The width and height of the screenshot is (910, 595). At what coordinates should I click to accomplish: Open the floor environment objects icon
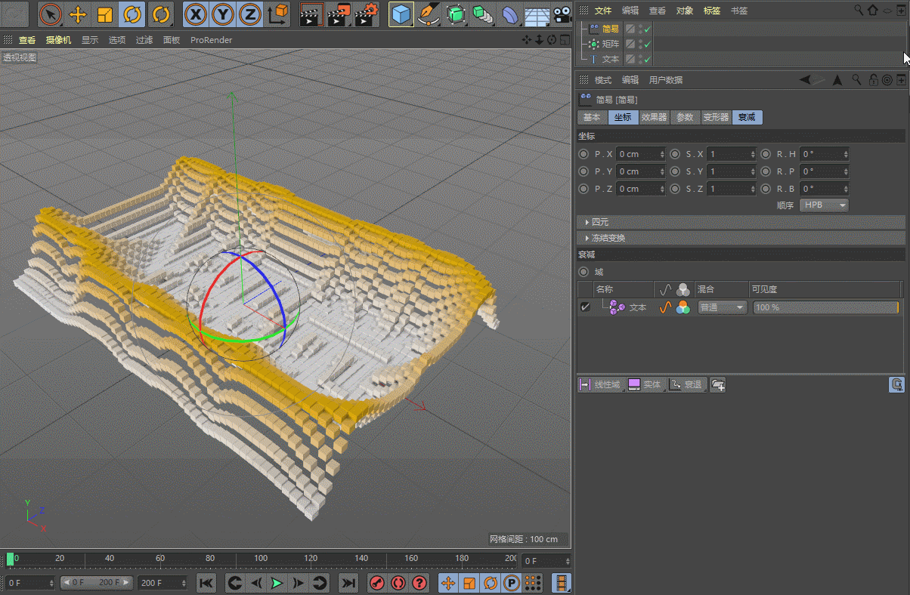[x=537, y=14]
